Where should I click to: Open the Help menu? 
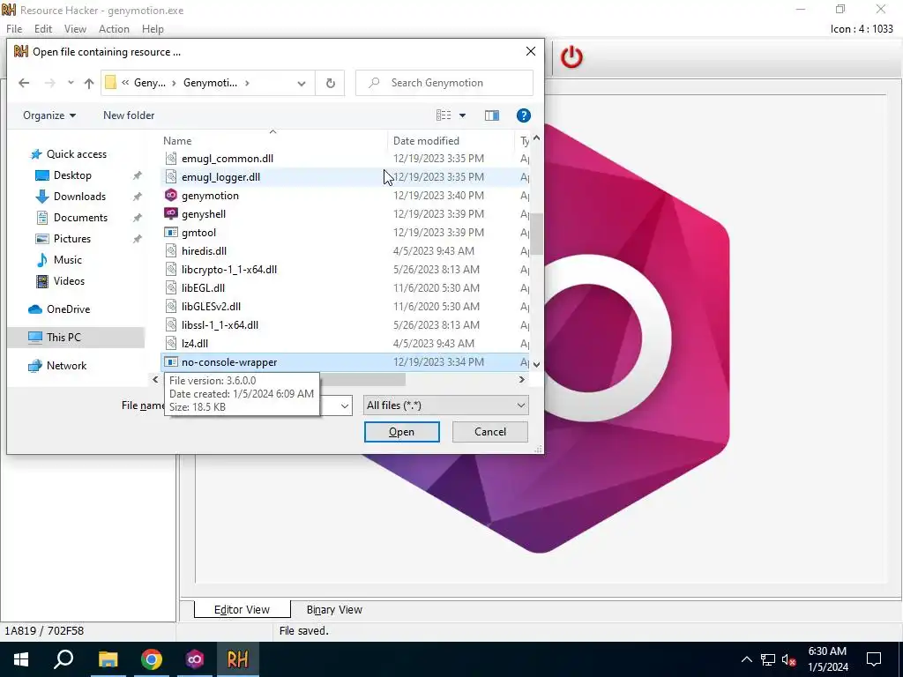pos(153,29)
